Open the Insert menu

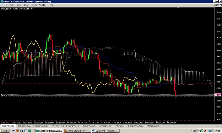pyautogui.click(x=19, y=5)
